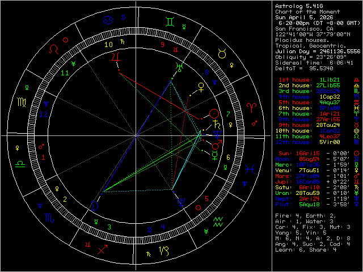
Task: Click the '6:20:00pm (DT -8:00 GMT)' time line
Action: pyautogui.click(x=319, y=23)
